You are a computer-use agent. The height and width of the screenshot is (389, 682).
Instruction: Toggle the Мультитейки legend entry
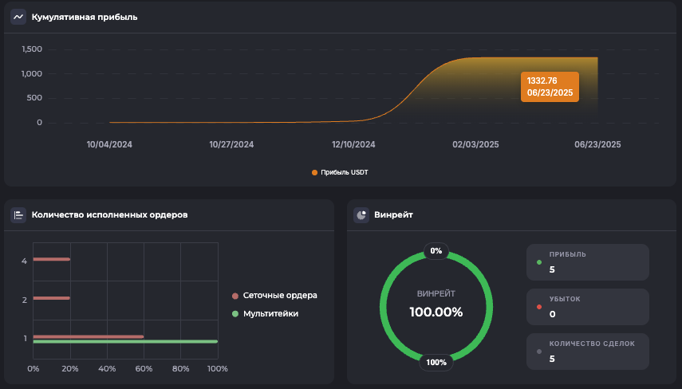[270, 313]
